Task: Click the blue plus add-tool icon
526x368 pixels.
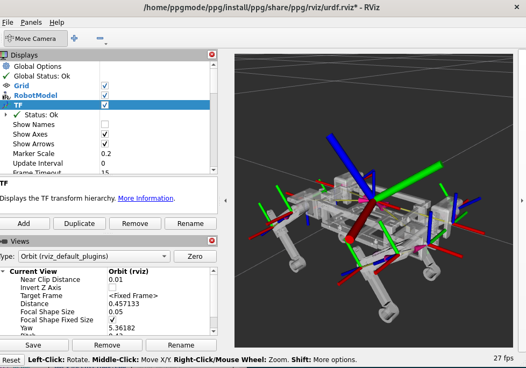Action: 74,38
